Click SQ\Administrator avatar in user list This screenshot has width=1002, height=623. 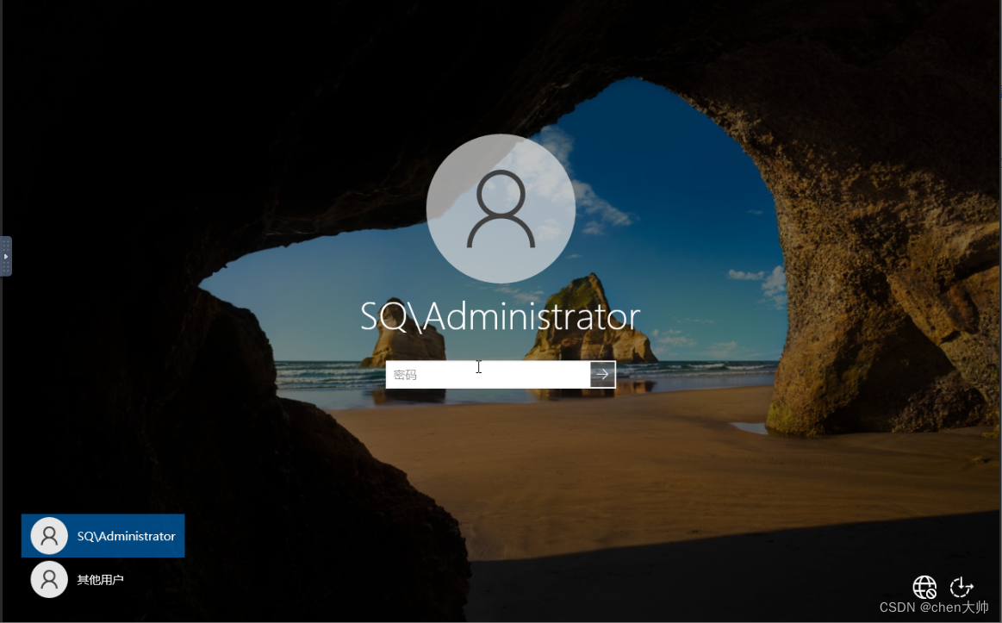(49, 535)
